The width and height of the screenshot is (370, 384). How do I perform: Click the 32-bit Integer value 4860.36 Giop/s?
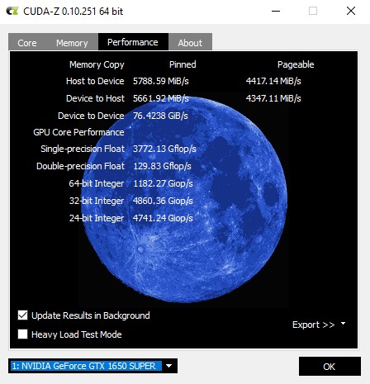click(163, 201)
